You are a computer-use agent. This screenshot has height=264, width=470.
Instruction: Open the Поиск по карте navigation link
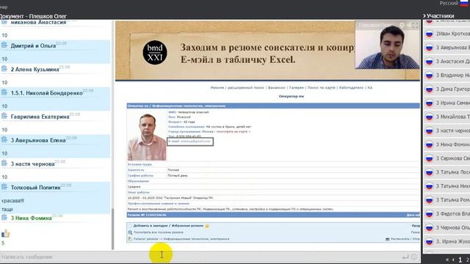pyautogui.click(x=322, y=88)
